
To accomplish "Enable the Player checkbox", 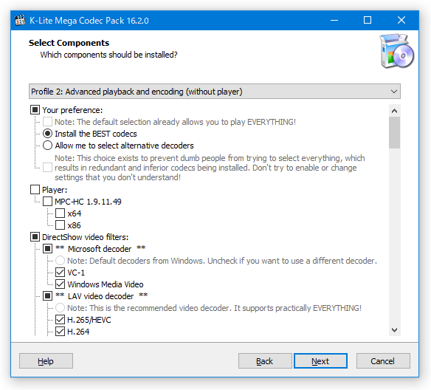I will pos(35,190).
